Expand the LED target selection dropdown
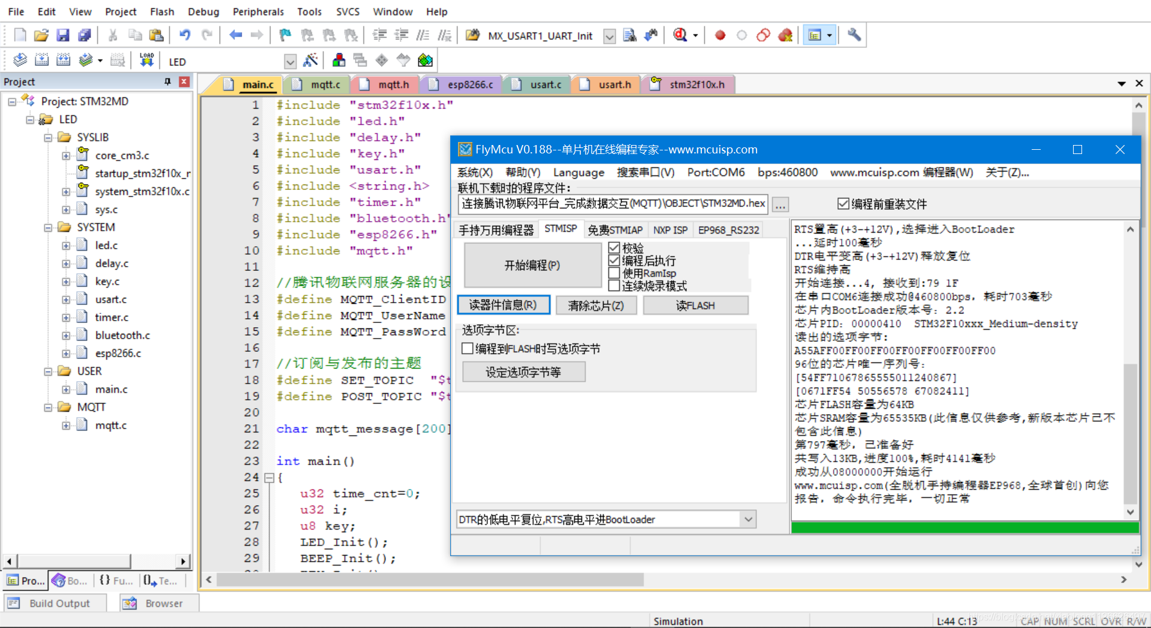The height and width of the screenshot is (628, 1151). point(290,61)
